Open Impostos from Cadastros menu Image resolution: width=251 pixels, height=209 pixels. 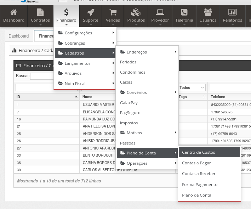coord(129,123)
